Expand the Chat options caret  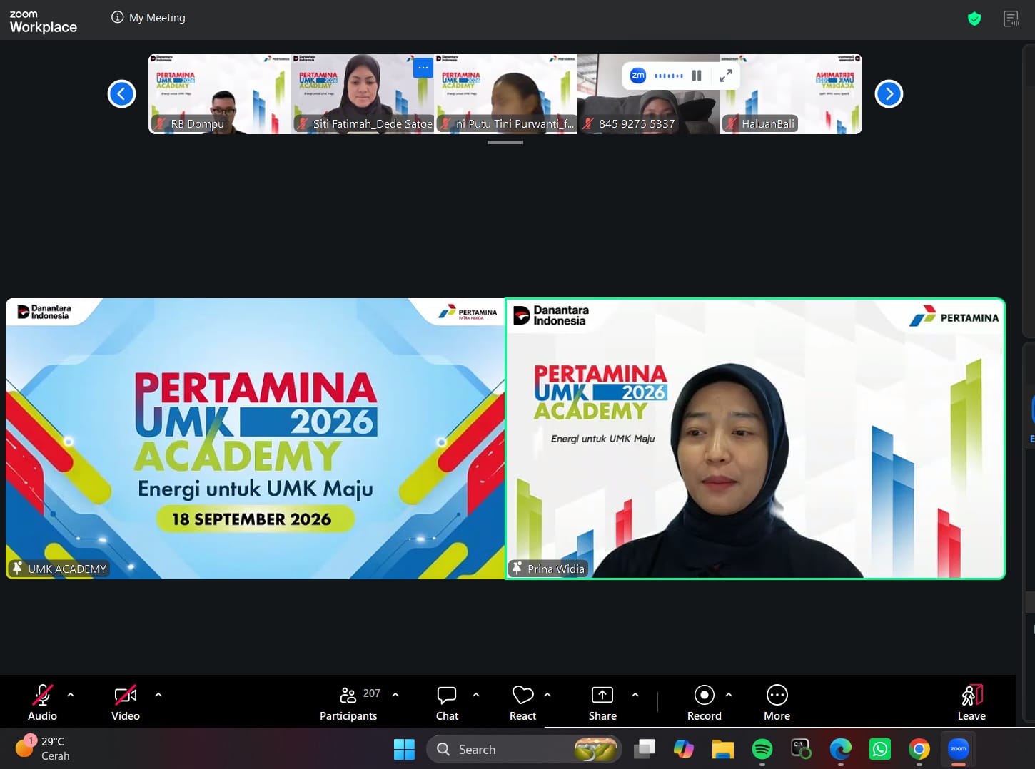(476, 694)
